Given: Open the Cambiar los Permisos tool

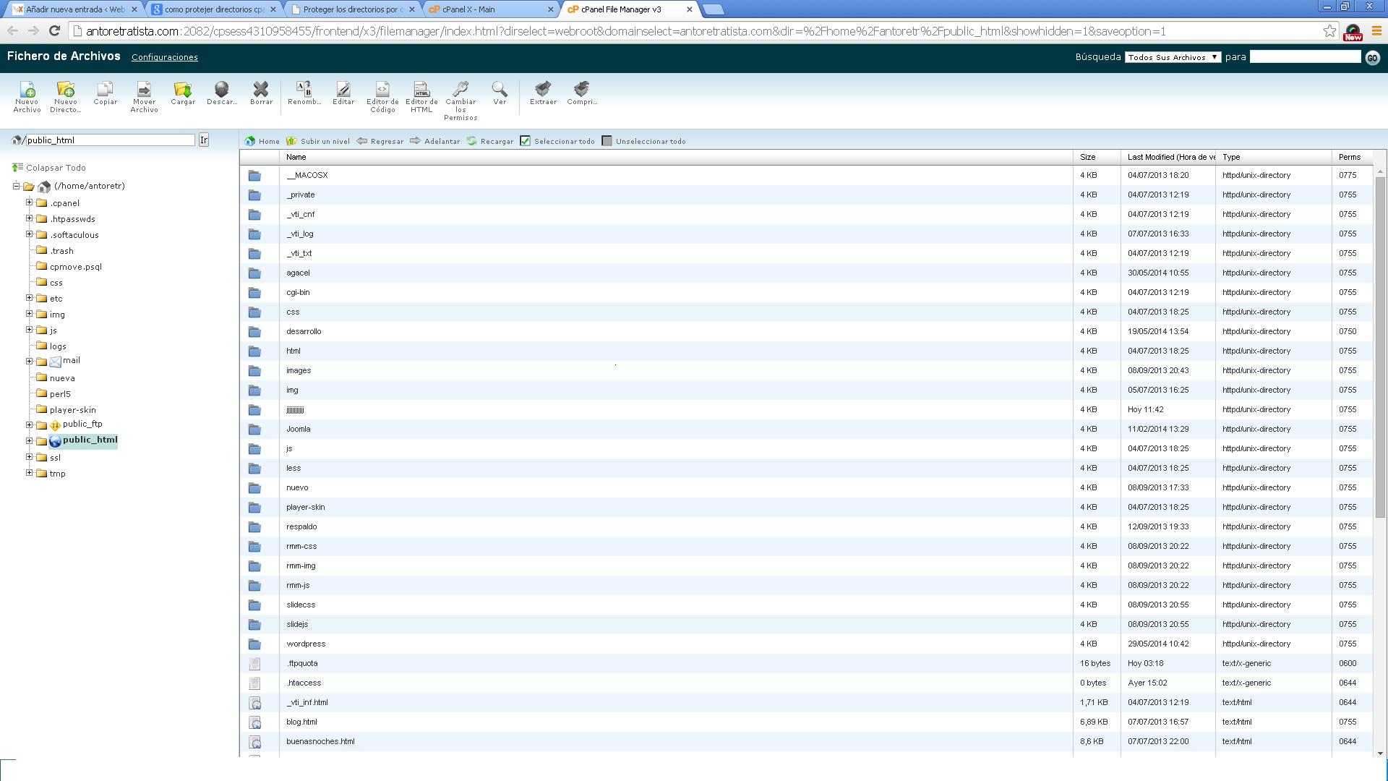Looking at the screenshot, I should point(460,97).
